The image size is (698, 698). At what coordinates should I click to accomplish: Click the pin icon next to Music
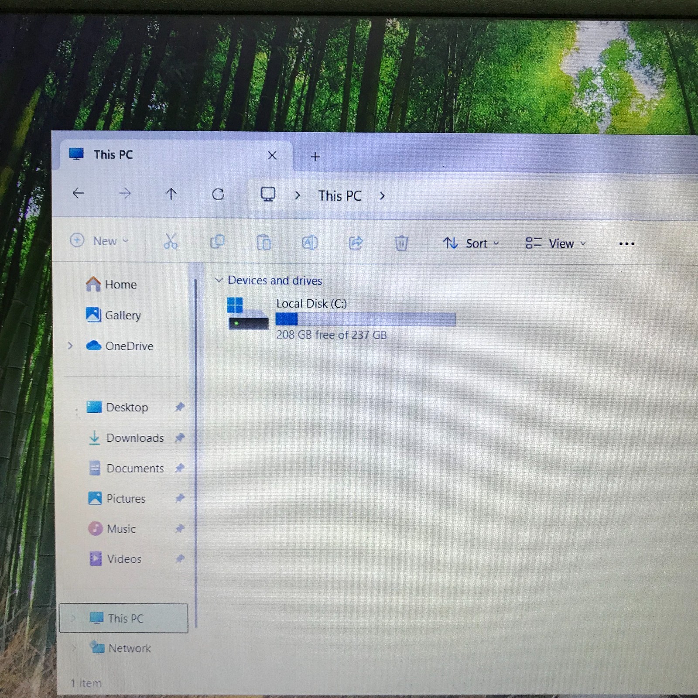[179, 529]
